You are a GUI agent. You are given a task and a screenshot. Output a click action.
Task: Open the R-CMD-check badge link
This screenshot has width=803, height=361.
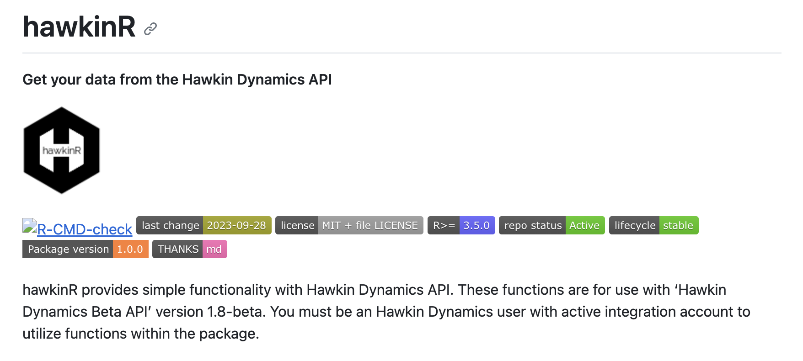tap(77, 228)
